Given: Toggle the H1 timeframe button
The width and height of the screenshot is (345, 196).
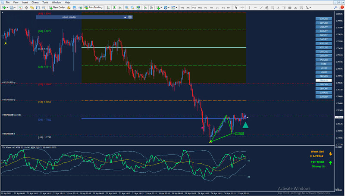Looking at the screenshot, I should click(x=206, y=8).
